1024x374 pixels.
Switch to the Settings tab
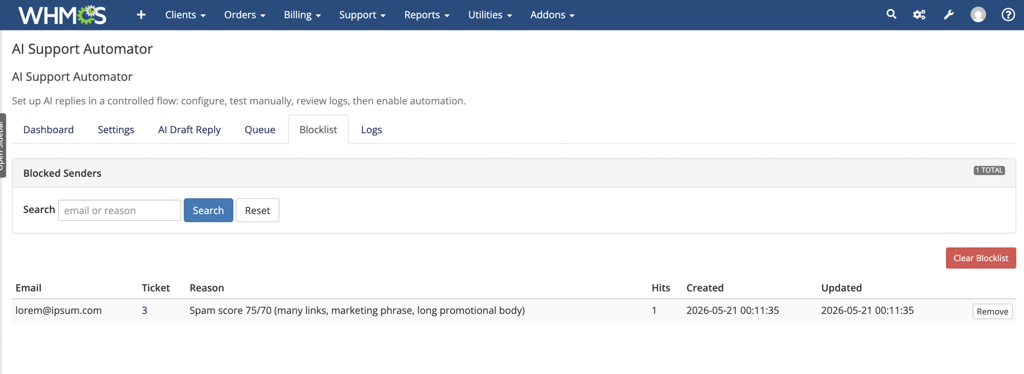(x=116, y=130)
